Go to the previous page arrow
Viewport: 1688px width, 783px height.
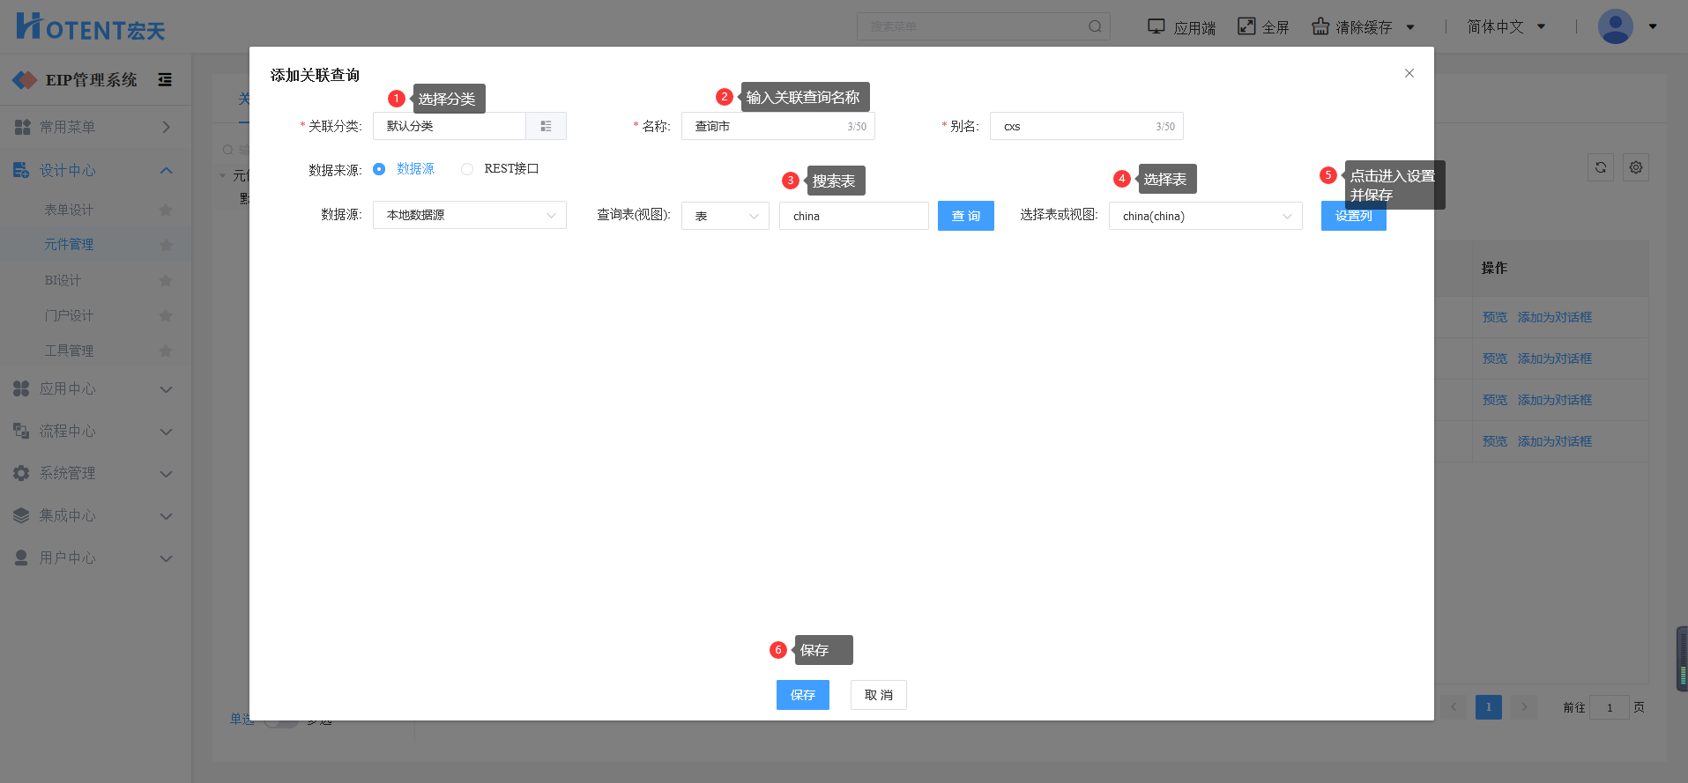click(x=1454, y=707)
